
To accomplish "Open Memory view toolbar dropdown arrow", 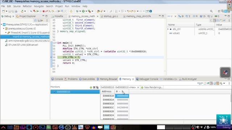I will pos(224,83).
